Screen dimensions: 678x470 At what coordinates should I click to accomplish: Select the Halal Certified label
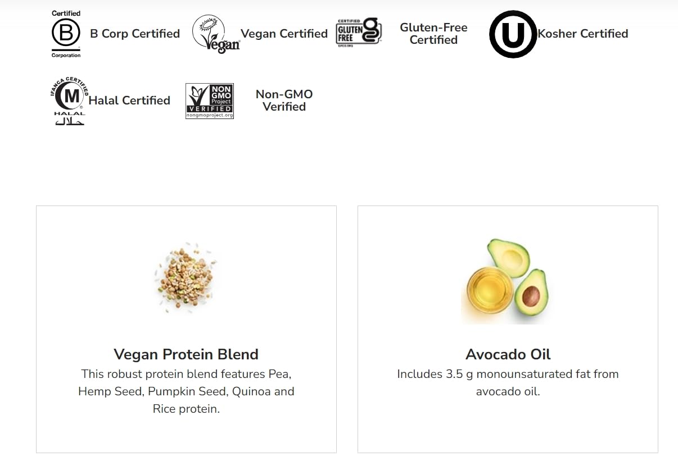(x=129, y=101)
